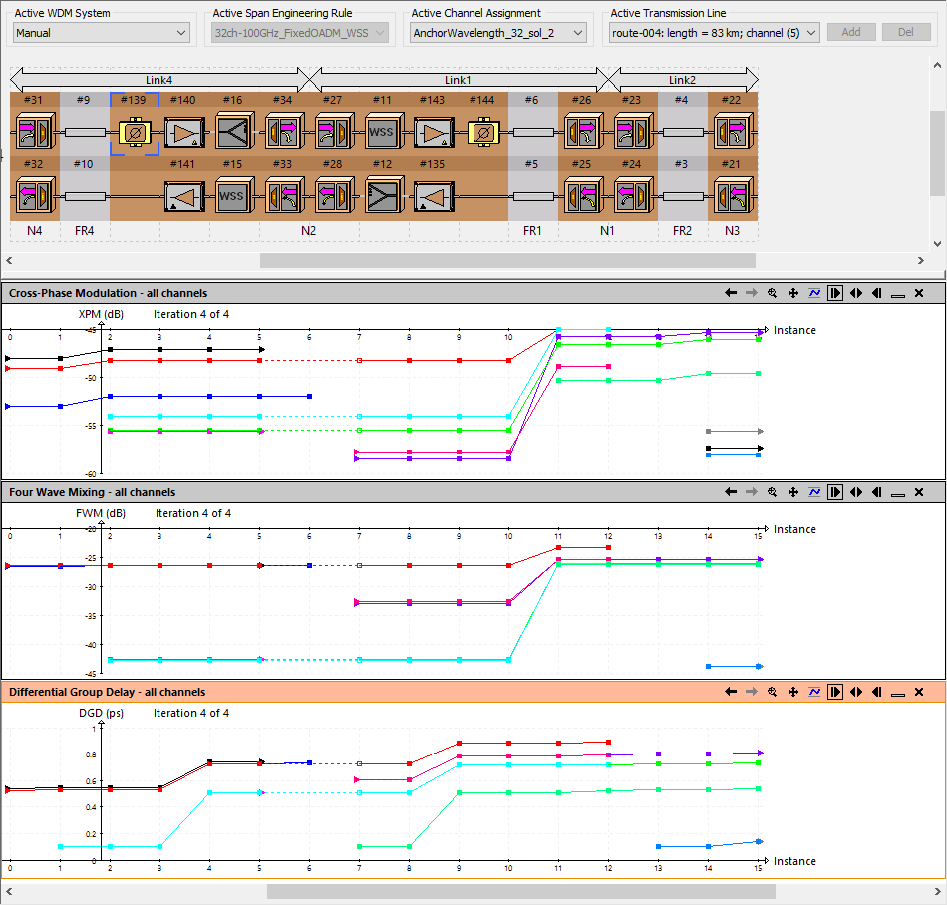Image resolution: width=947 pixels, height=905 pixels.
Task: Click pan tool in Cross-Phase Modulation panel
Action: click(793, 293)
